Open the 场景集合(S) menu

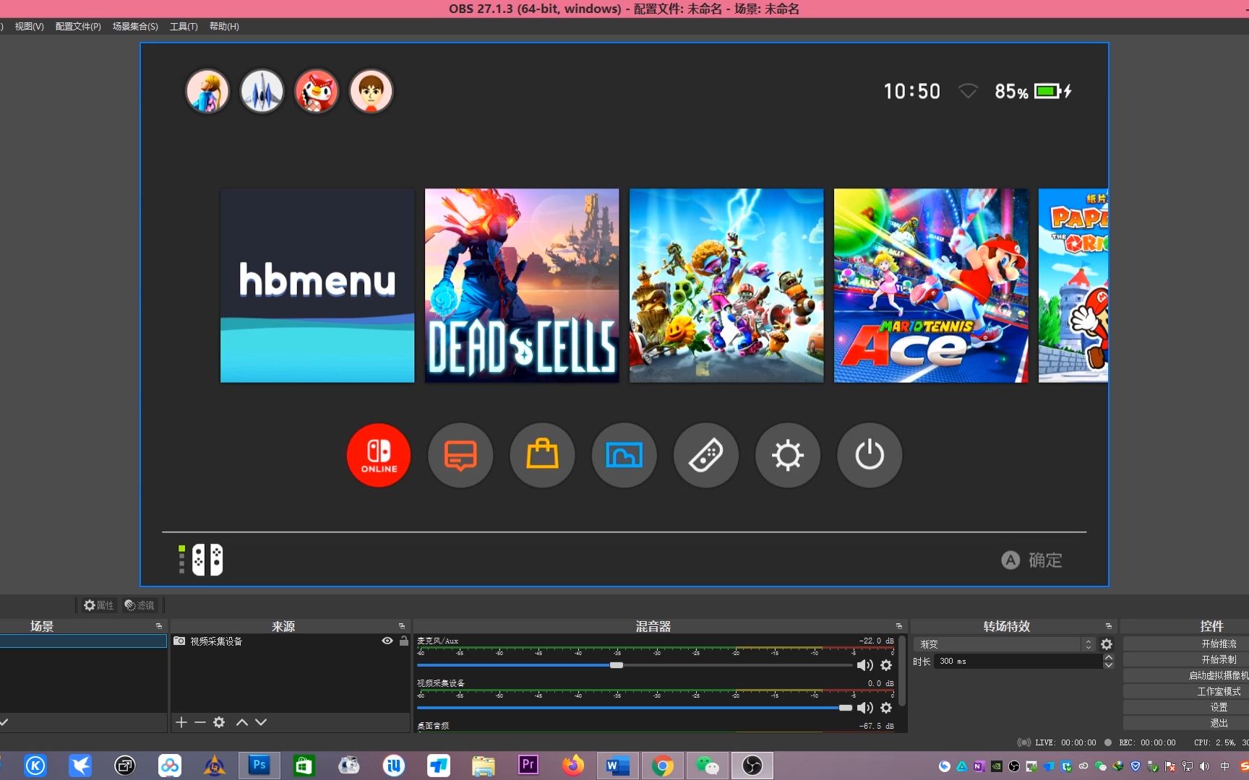click(135, 27)
